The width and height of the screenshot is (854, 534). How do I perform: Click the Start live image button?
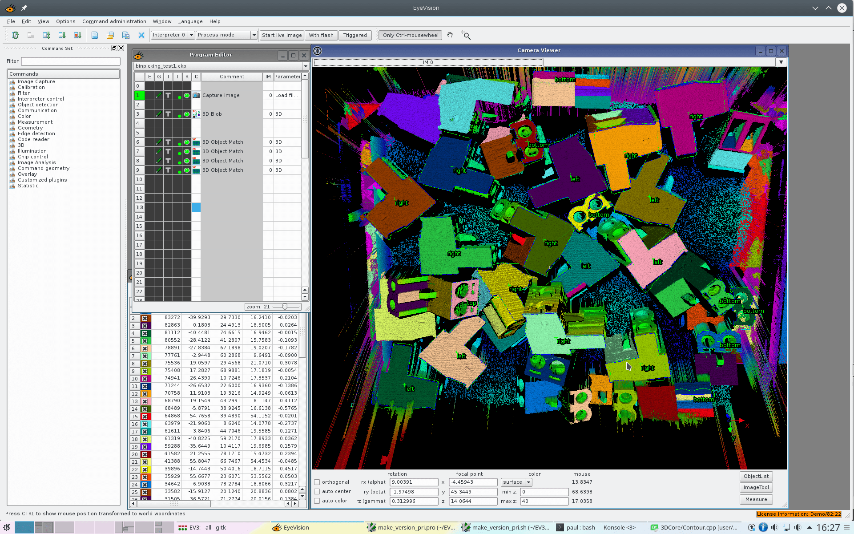coord(282,35)
